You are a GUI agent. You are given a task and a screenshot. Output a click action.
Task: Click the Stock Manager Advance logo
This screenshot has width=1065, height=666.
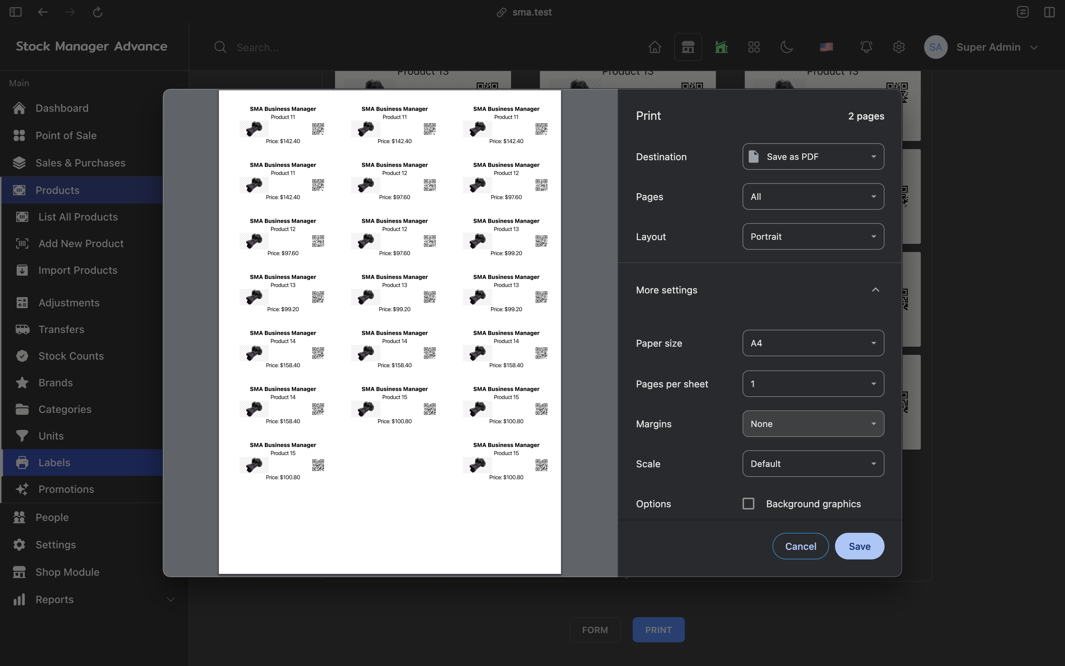(92, 46)
